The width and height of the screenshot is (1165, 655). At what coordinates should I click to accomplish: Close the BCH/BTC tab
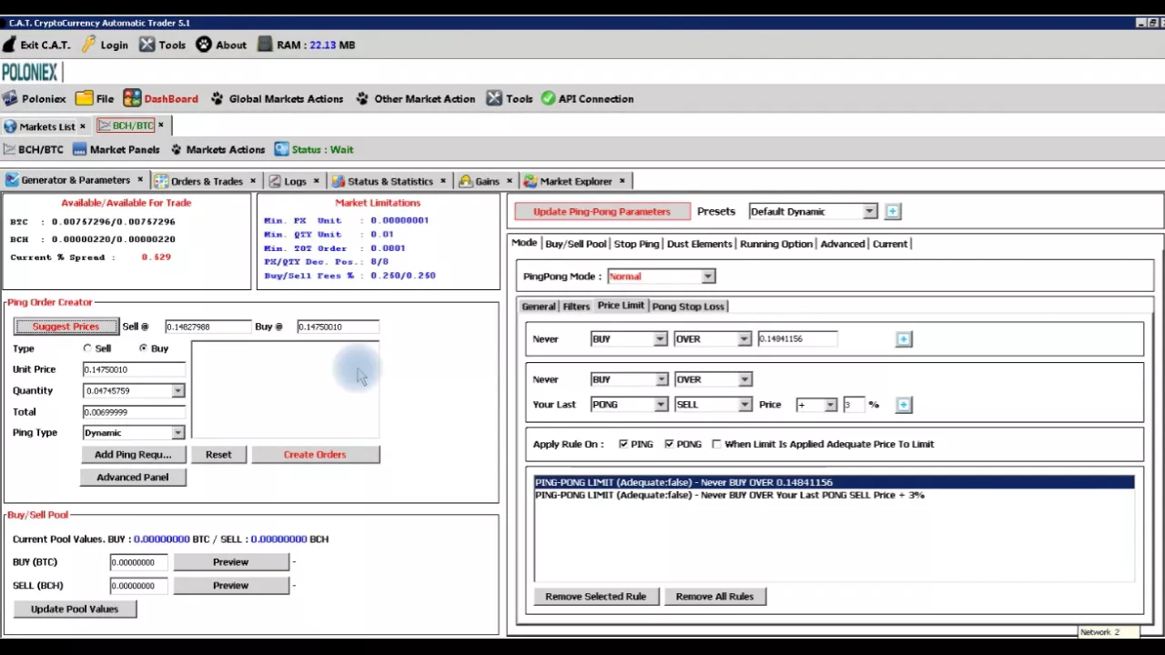click(x=161, y=126)
